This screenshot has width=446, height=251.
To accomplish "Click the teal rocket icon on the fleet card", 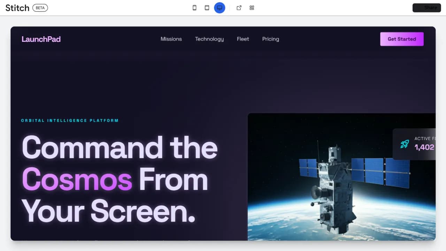I will click(404, 144).
